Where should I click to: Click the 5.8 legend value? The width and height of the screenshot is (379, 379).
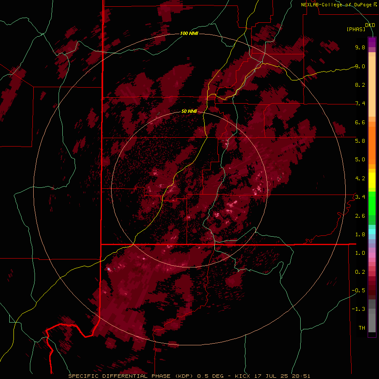[x=360, y=141]
